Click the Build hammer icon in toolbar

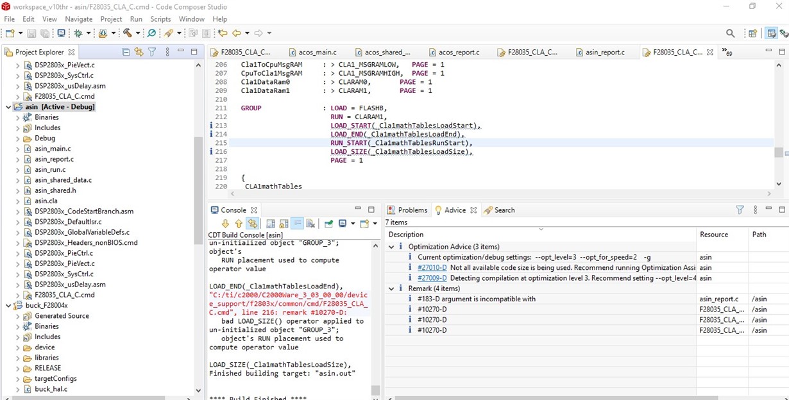point(127,33)
